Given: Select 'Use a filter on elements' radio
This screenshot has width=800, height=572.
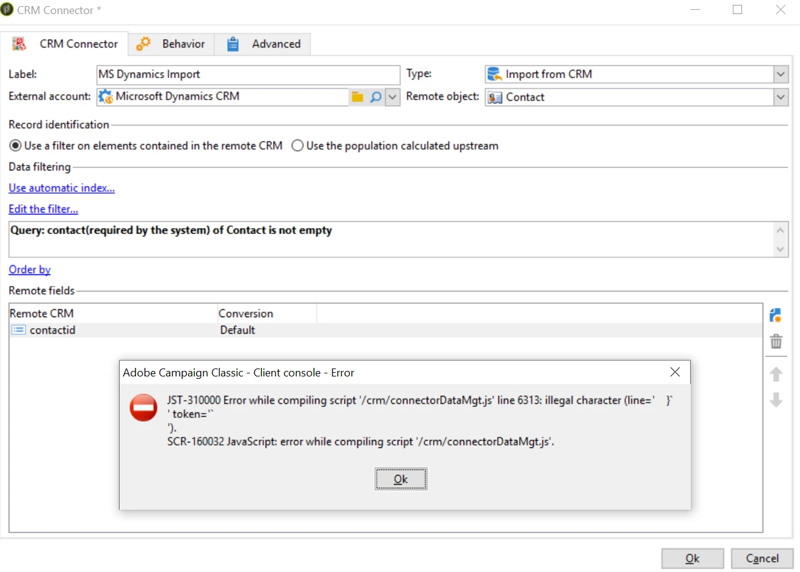Looking at the screenshot, I should (15, 146).
